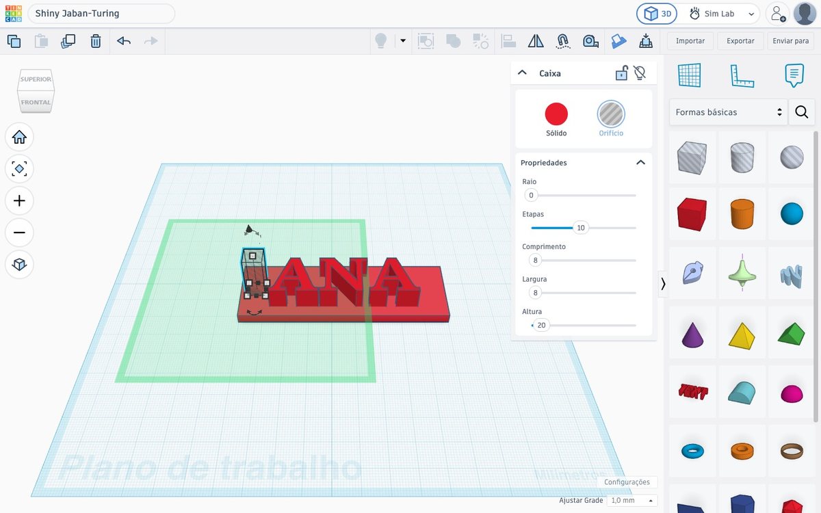Open the notes tool
The height and width of the screenshot is (513, 821).
[x=794, y=75]
